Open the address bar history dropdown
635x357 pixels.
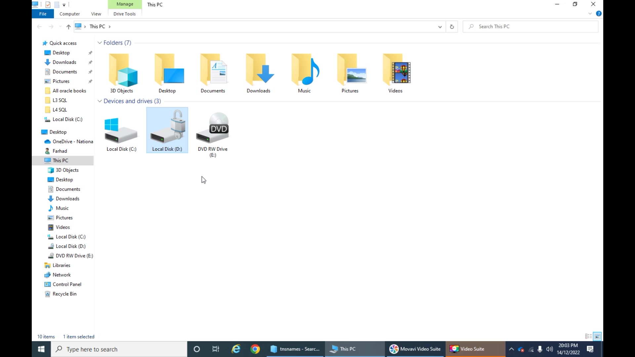[x=440, y=27]
